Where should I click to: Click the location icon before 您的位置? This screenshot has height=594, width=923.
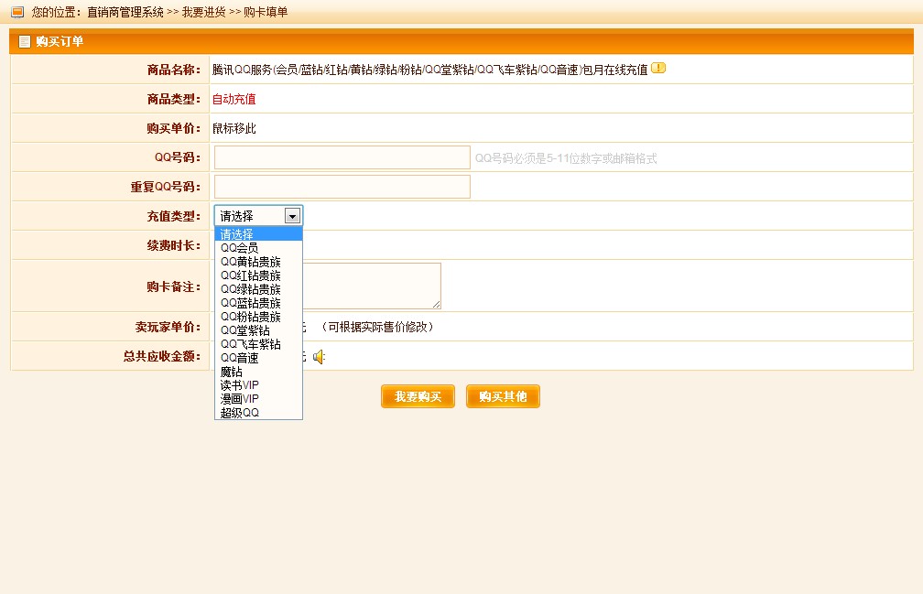click(x=17, y=12)
